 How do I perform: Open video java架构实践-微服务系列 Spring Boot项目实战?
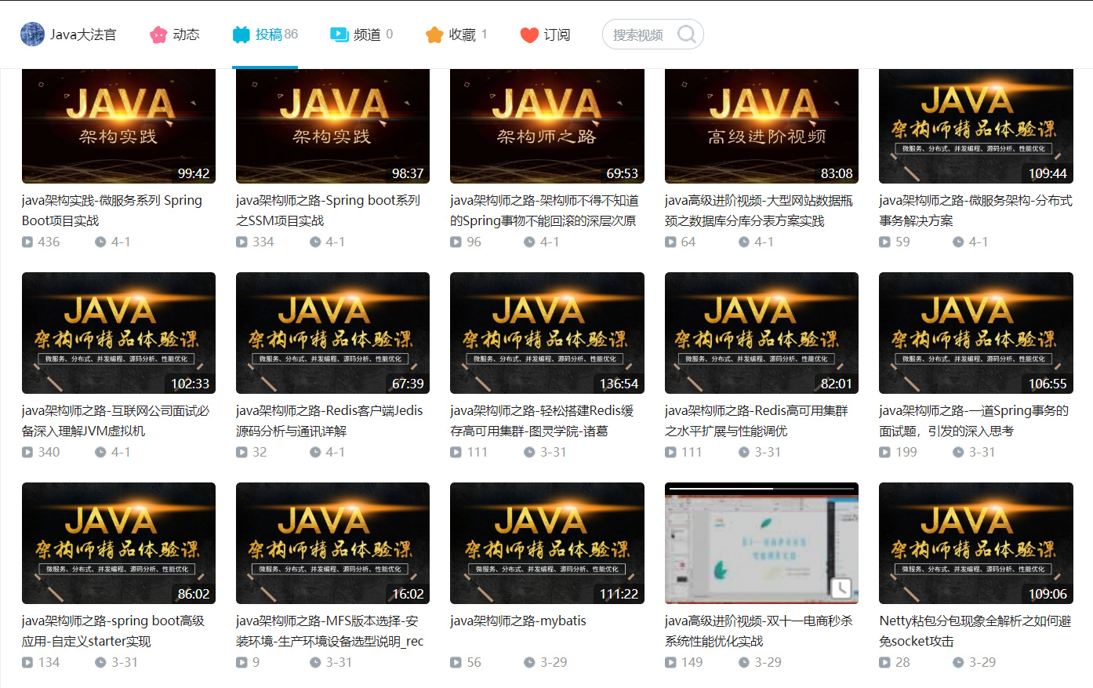(x=112, y=210)
